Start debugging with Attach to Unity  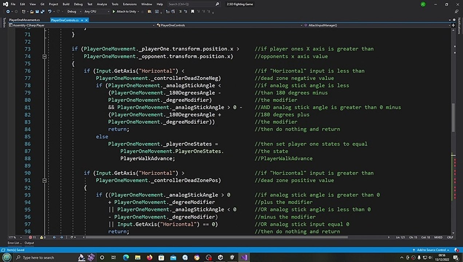(x=124, y=11)
